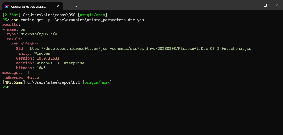Close the Windows Terminal window
The width and height of the screenshot is (283, 135).
[x=277, y=5]
